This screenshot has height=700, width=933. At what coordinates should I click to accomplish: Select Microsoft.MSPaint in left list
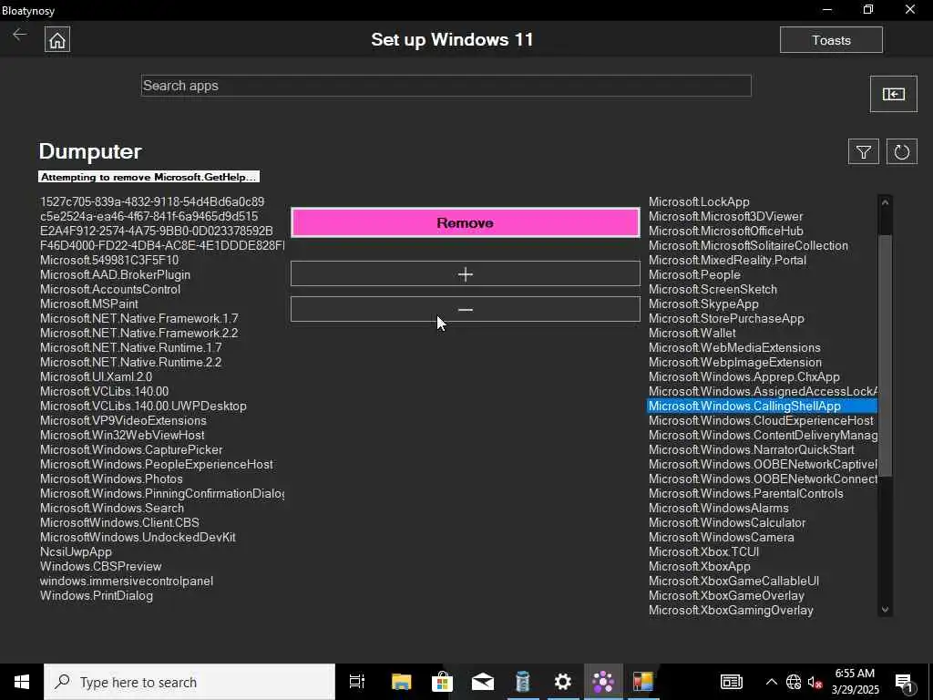[89, 304]
